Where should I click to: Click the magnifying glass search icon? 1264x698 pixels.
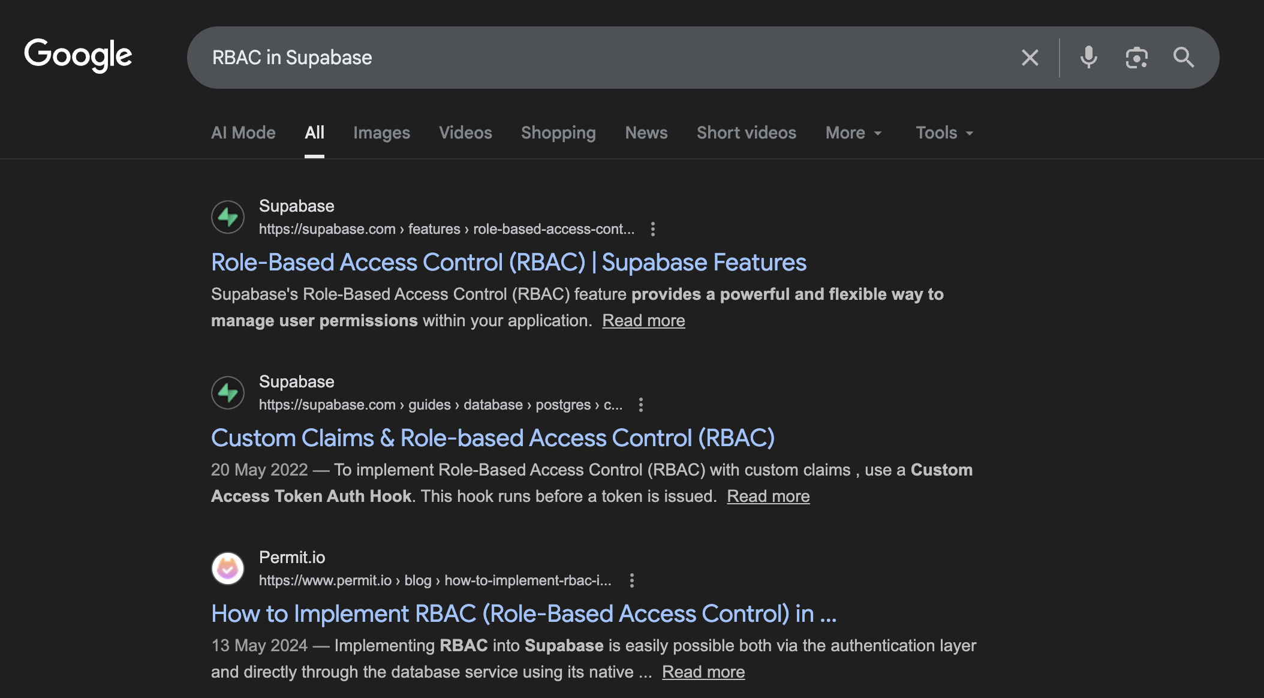click(1184, 58)
